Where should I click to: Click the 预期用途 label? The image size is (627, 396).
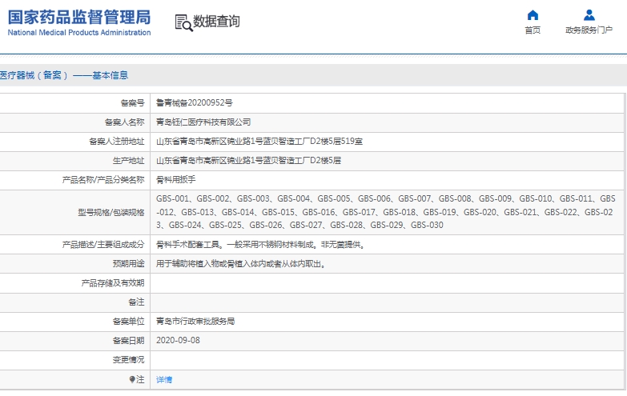pos(128,264)
